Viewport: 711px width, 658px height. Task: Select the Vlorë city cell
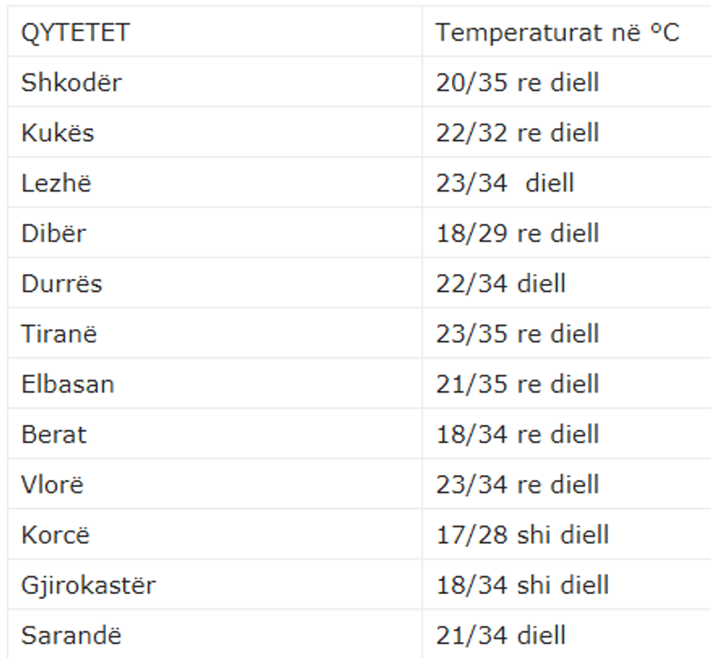click(x=52, y=484)
